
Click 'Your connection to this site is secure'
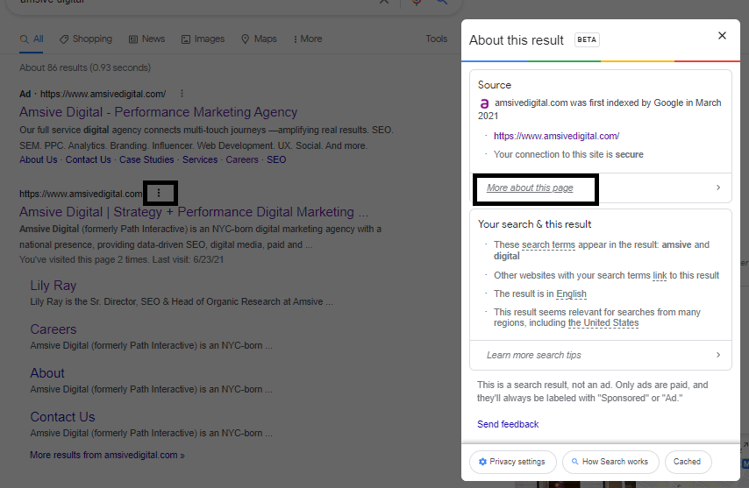[x=568, y=154]
